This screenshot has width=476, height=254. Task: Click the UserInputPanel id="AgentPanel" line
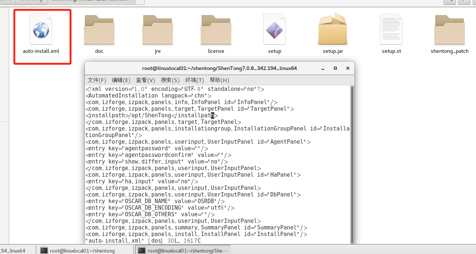click(198, 142)
